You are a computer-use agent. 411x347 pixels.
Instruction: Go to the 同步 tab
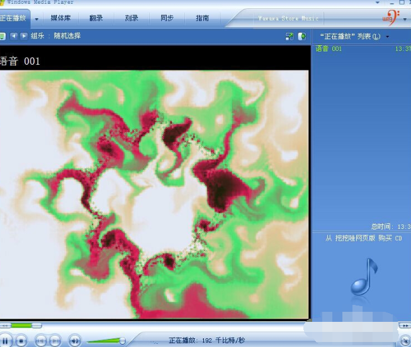tap(167, 18)
